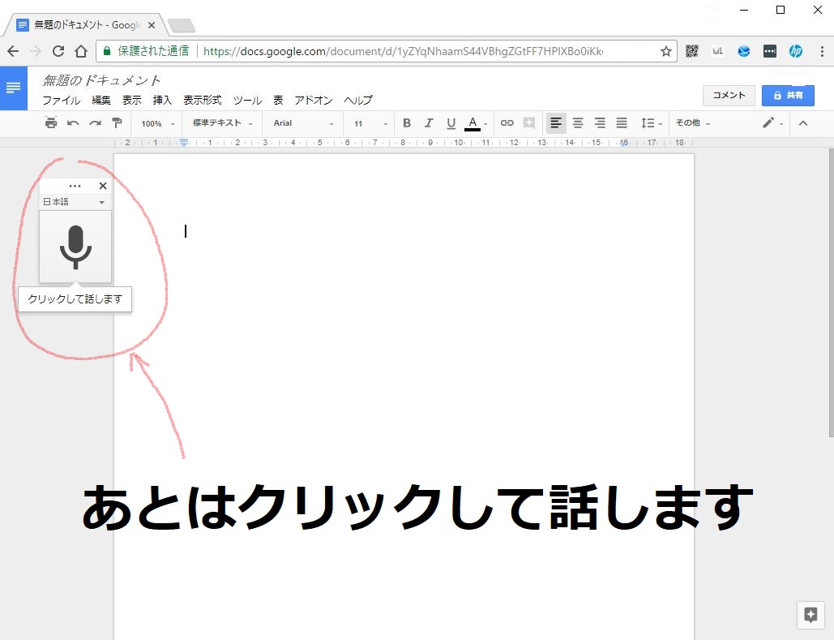This screenshot has width=834, height=640.
Task: Close the 無題のドキュメント browser tab
Action: pyautogui.click(x=151, y=25)
